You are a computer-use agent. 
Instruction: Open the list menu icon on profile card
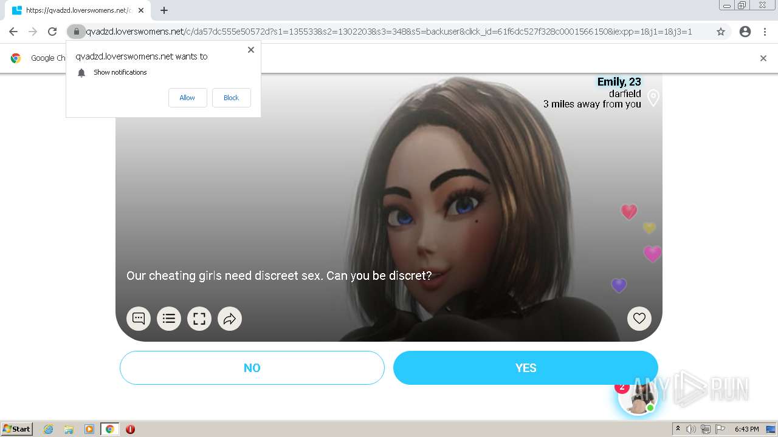(x=169, y=318)
